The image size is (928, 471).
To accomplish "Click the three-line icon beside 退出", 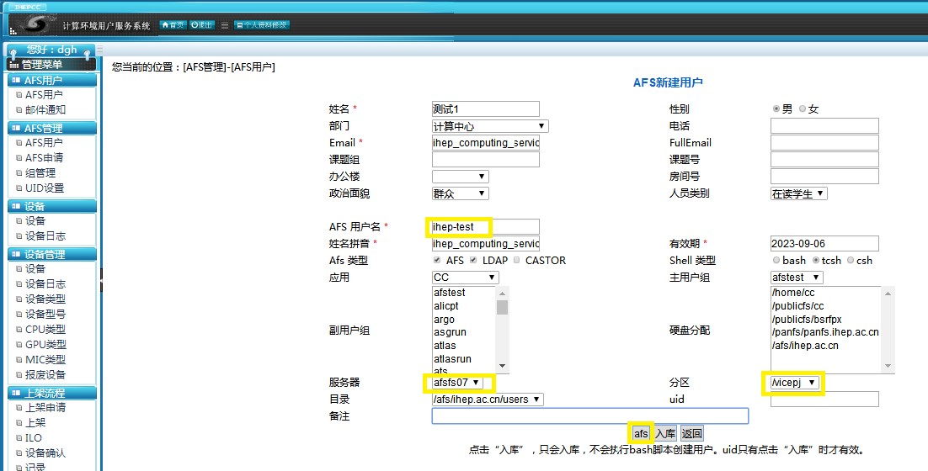I will tap(224, 25).
